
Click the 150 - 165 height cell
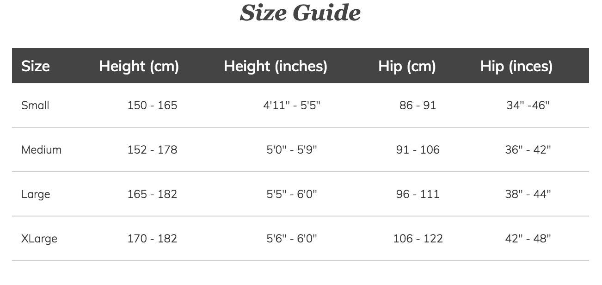(x=152, y=105)
